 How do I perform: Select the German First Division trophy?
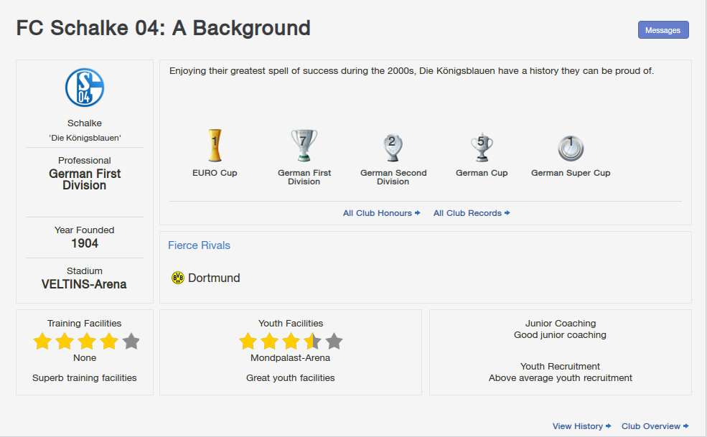[x=304, y=146]
